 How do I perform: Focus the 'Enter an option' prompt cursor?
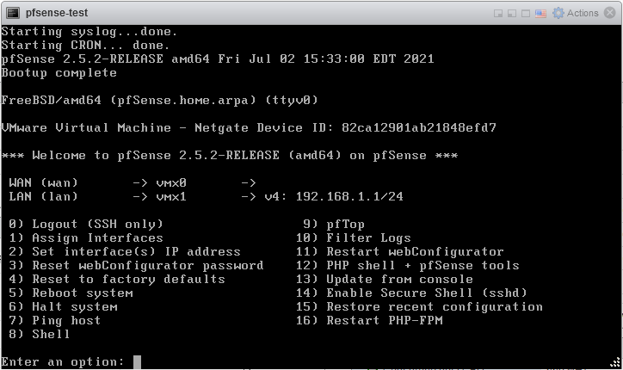137,362
